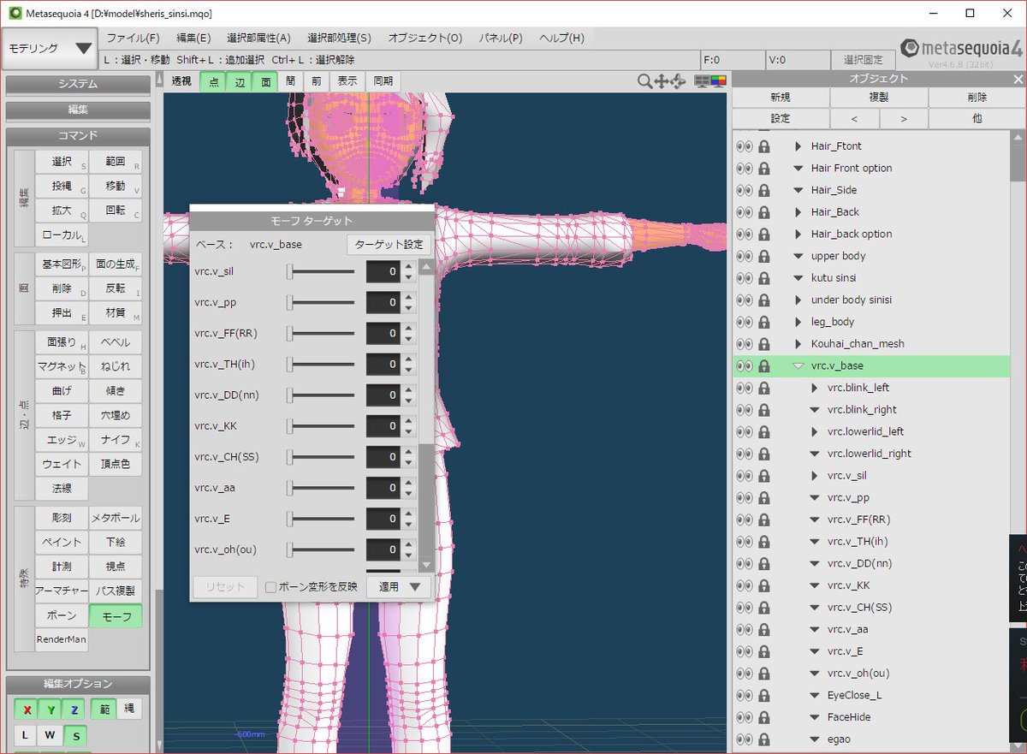The image size is (1027, 754).
Task: Click lock icon of upper body object
Action: (764, 256)
